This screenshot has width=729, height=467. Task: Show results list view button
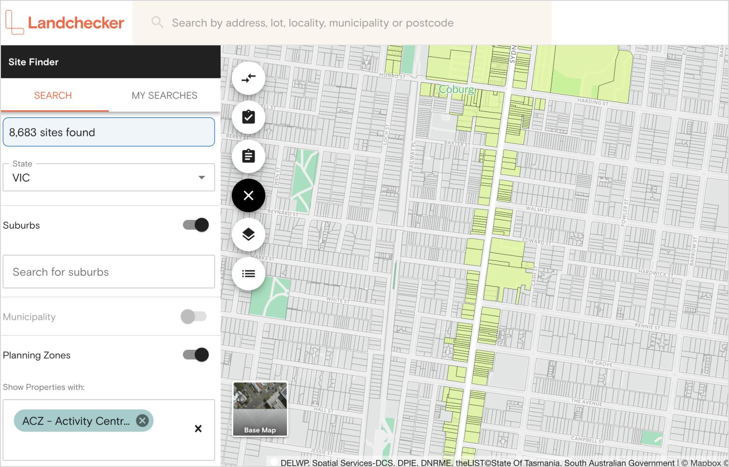248,274
